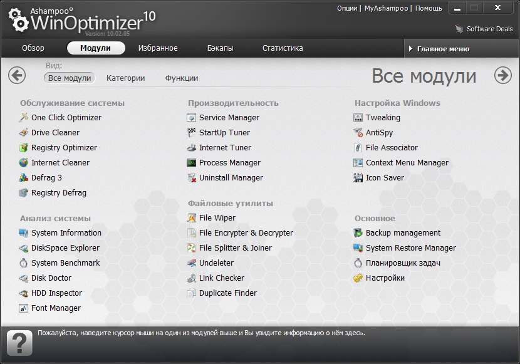Viewport: 520px width, 364px height.
Task: Open the 'Обзор' tab
Action: (33, 48)
